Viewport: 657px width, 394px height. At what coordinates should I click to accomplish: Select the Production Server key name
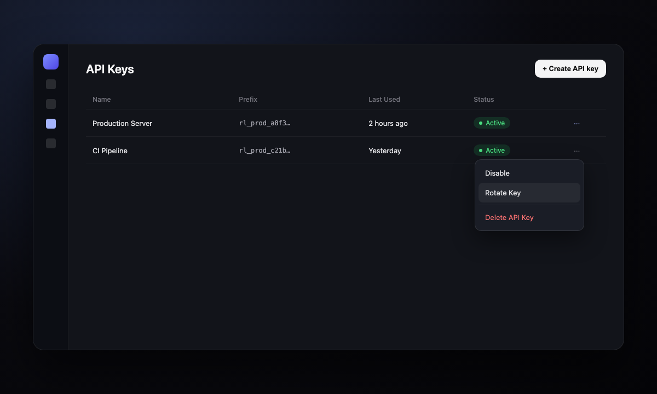(x=123, y=124)
